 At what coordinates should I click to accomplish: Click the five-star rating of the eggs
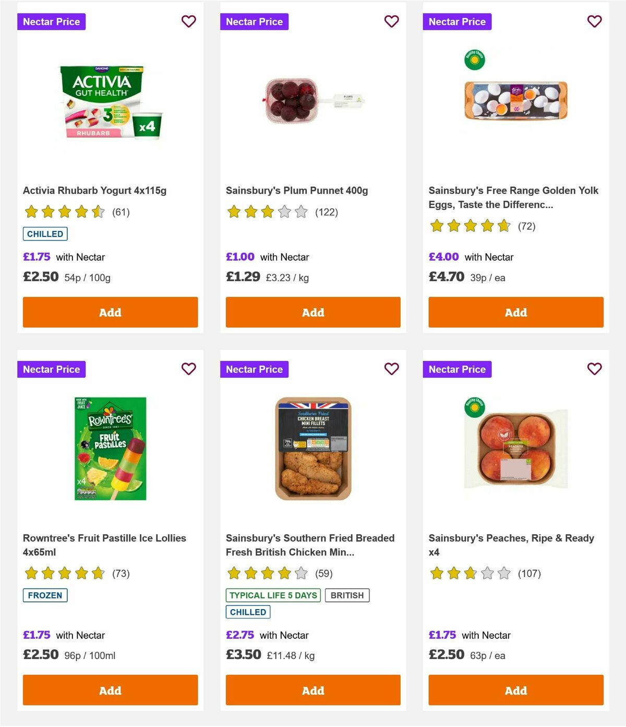point(469,226)
